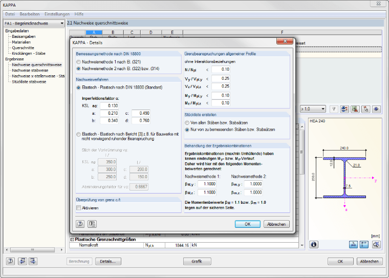Viewport: 389px width, 278px height.
Task: Open the cross-section info button under HEA 240
Action: point(314,245)
